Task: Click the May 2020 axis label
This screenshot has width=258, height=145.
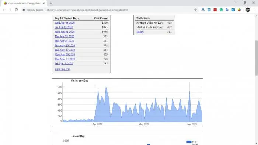Action: tap(144, 124)
